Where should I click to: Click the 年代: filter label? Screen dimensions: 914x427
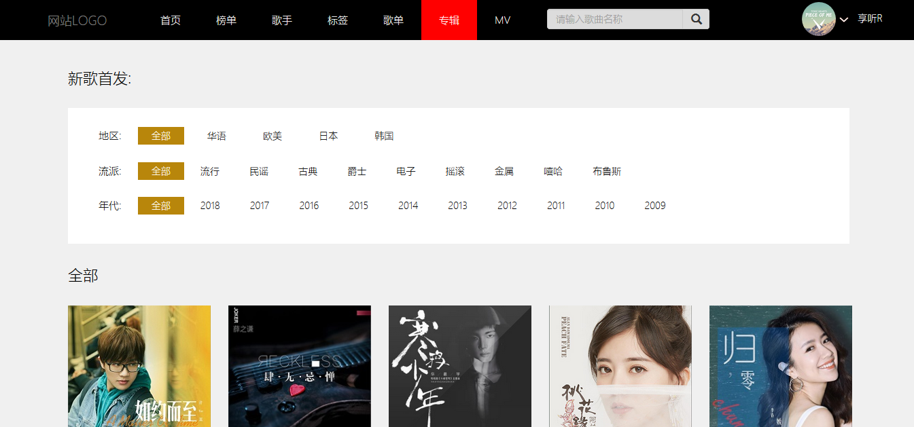[x=109, y=206]
